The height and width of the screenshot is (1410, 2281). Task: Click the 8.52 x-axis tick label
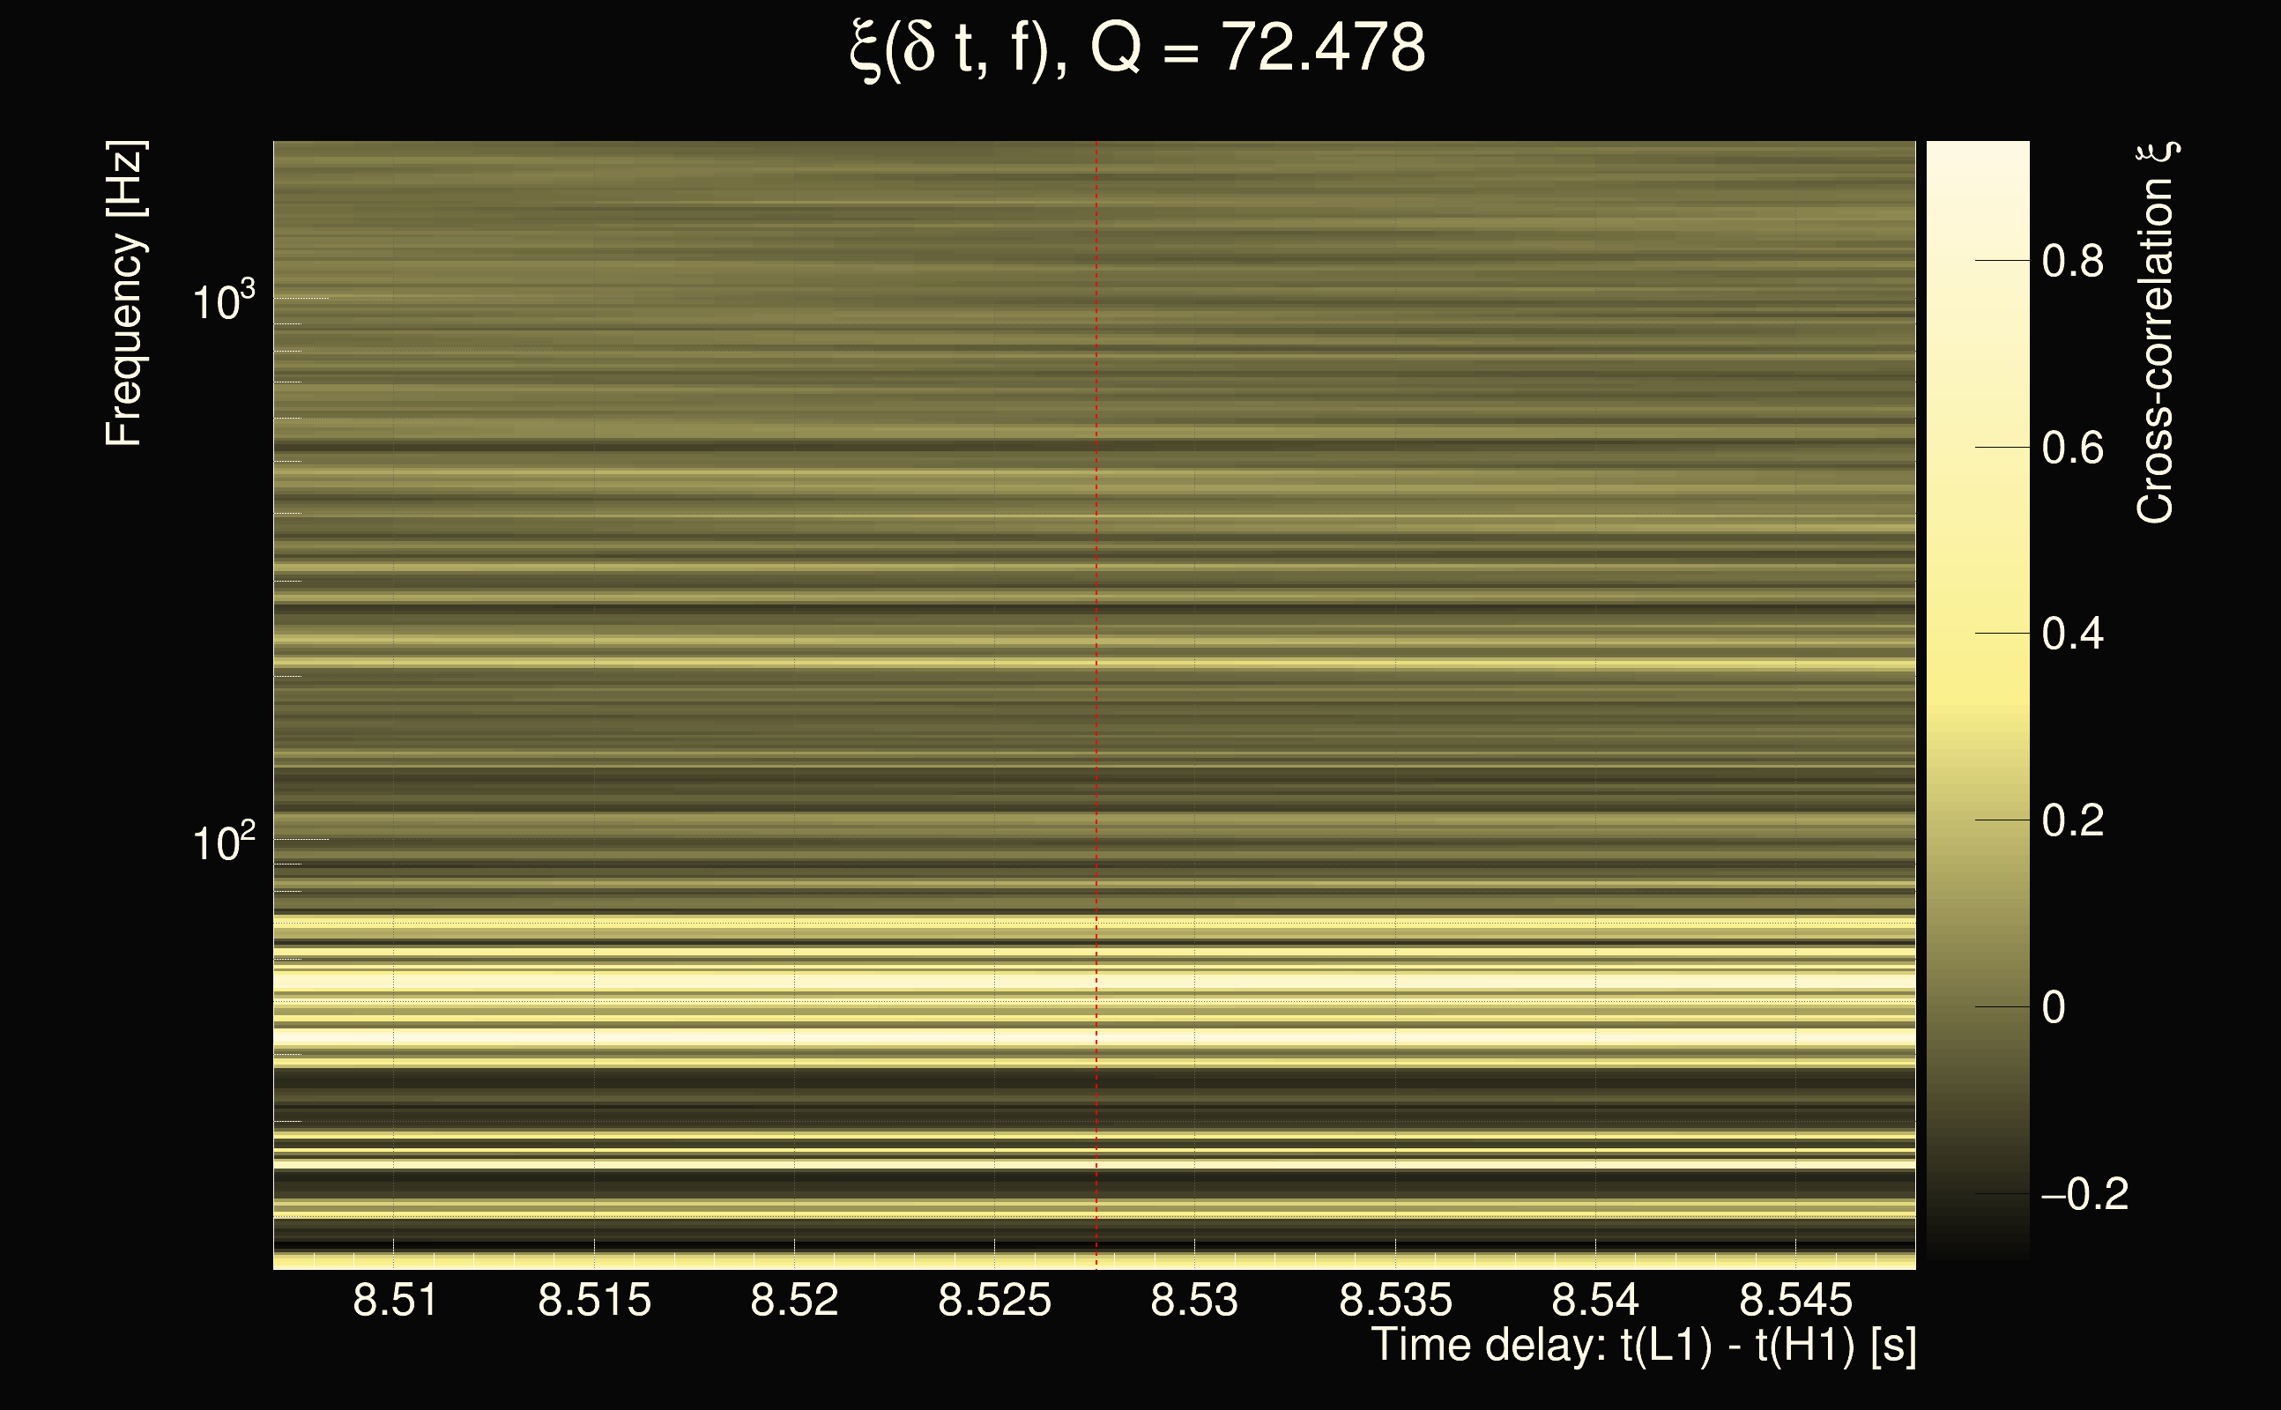(x=794, y=1300)
